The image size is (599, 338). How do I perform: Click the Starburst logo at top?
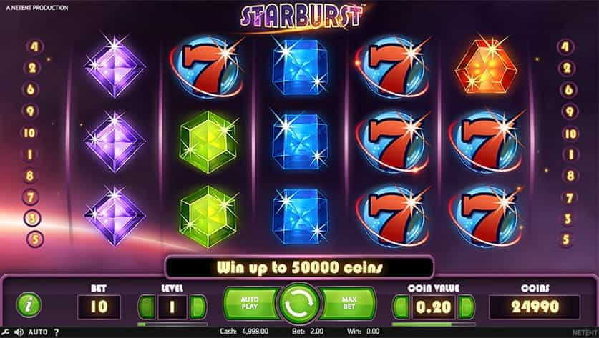(302, 16)
